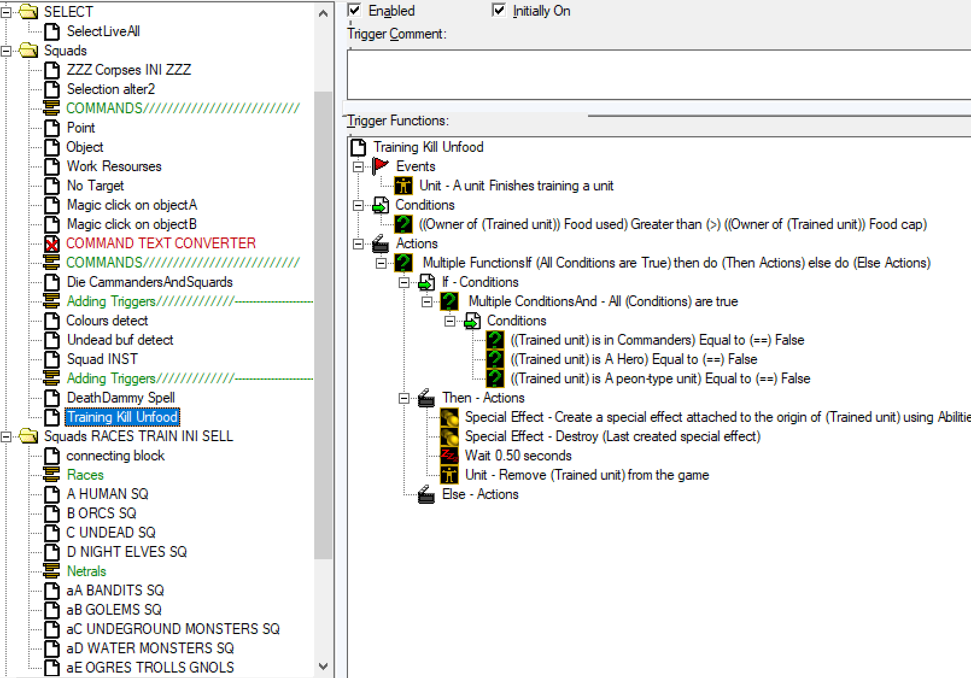
Task: Click the Multiple Functions If icon
Action: coord(403,263)
